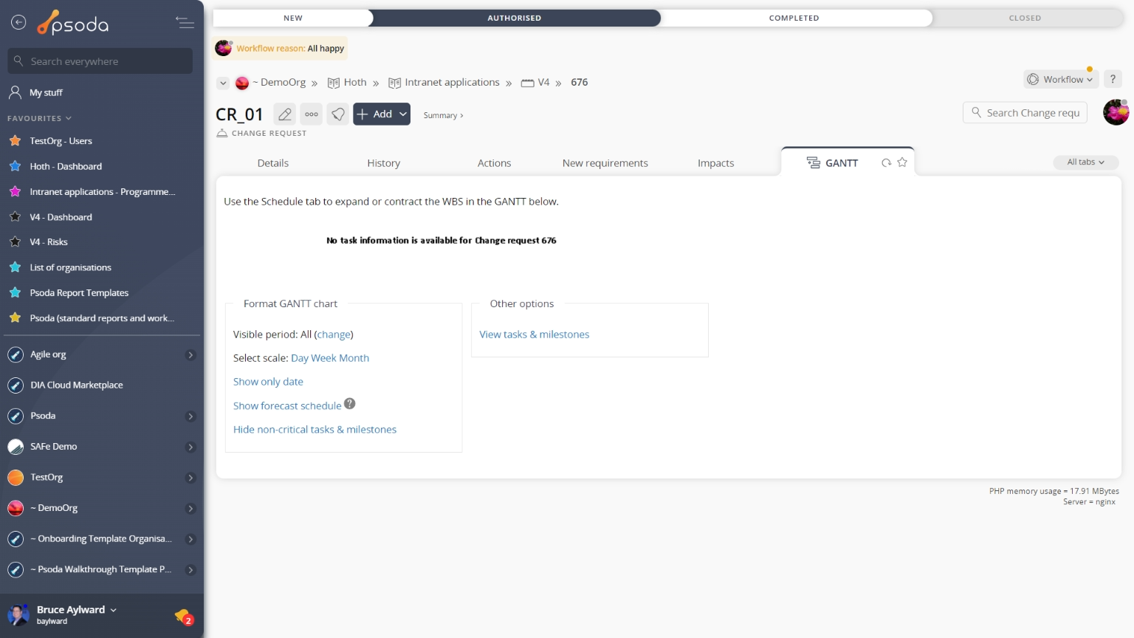Screen dimensions: 1134x638
Task: Open the New requirements tab
Action: coord(605,162)
